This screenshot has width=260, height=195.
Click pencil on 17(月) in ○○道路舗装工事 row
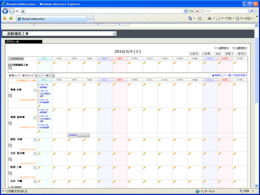[x=235, y=63]
